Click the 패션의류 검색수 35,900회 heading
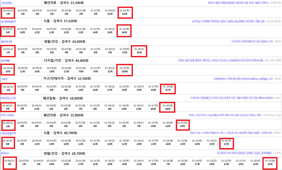282x170 pixels. (64, 115)
